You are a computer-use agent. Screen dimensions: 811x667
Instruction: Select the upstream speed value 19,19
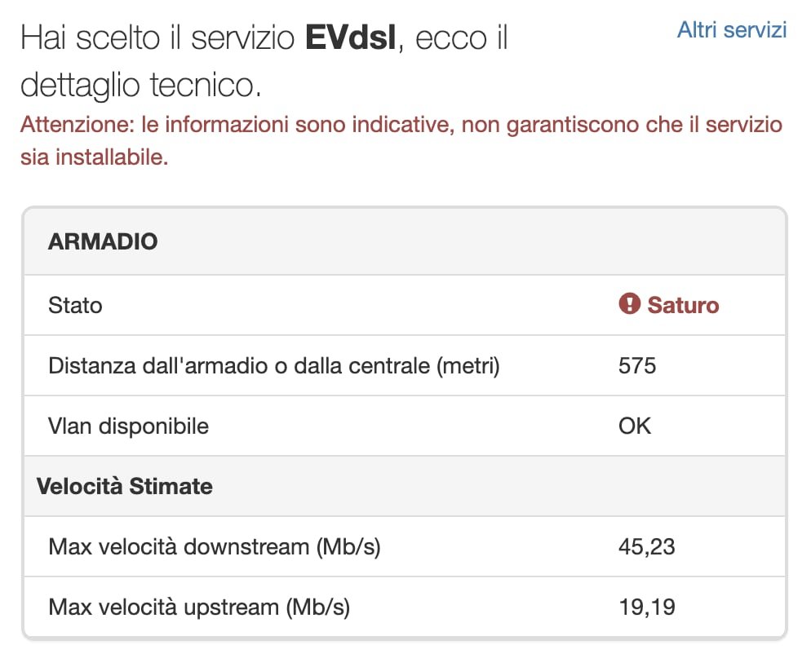tap(647, 607)
